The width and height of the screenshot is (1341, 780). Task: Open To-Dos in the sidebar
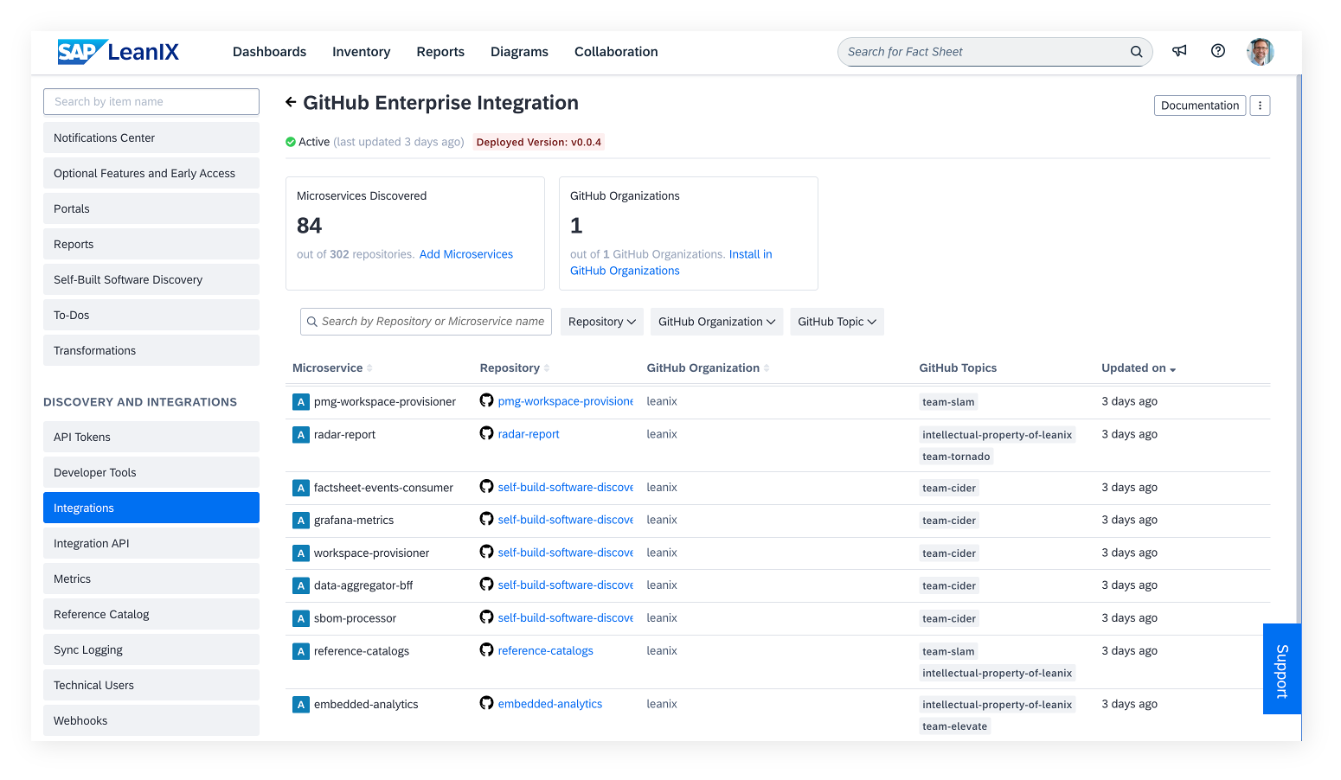pos(151,315)
